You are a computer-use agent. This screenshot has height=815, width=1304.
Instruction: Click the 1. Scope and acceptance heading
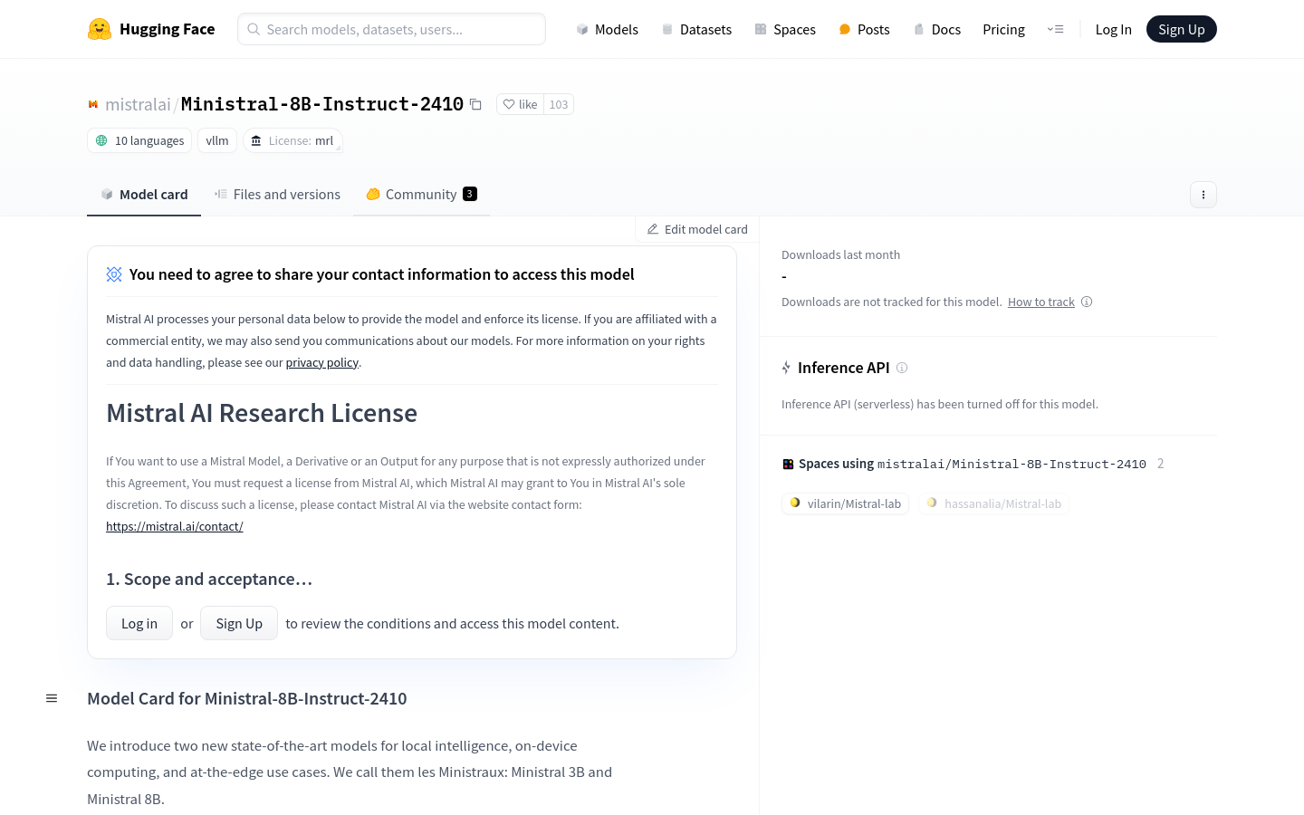[x=209, y=579]
